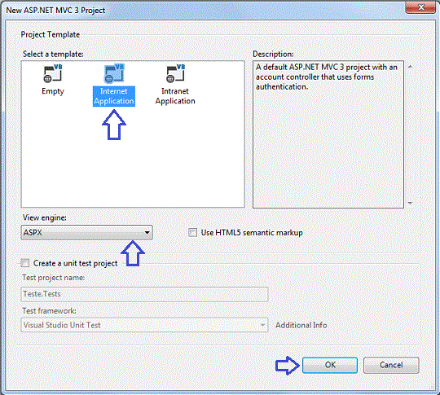Click the 'Use HTML5 semantic markup' label
440x395 pixels.
(x=252, y=233)
